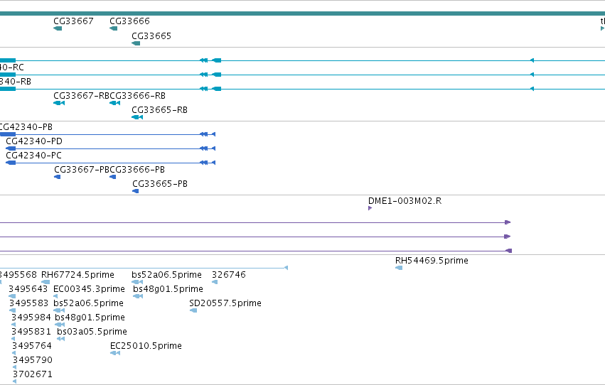The width and height of the screenshot is (605, 385).
Task: Select the CG33665-PB label
Action: click(160, 184)
